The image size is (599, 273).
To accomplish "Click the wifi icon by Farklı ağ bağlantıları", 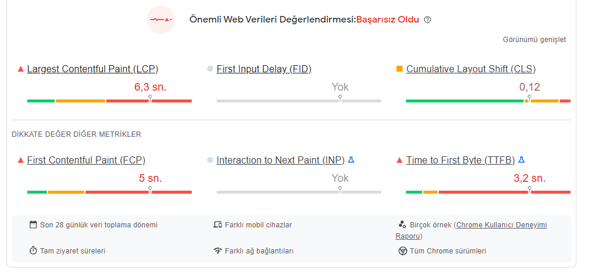I will pos(218,251).
